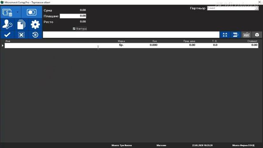Click the 0.0 discount cell

point(215,45)
